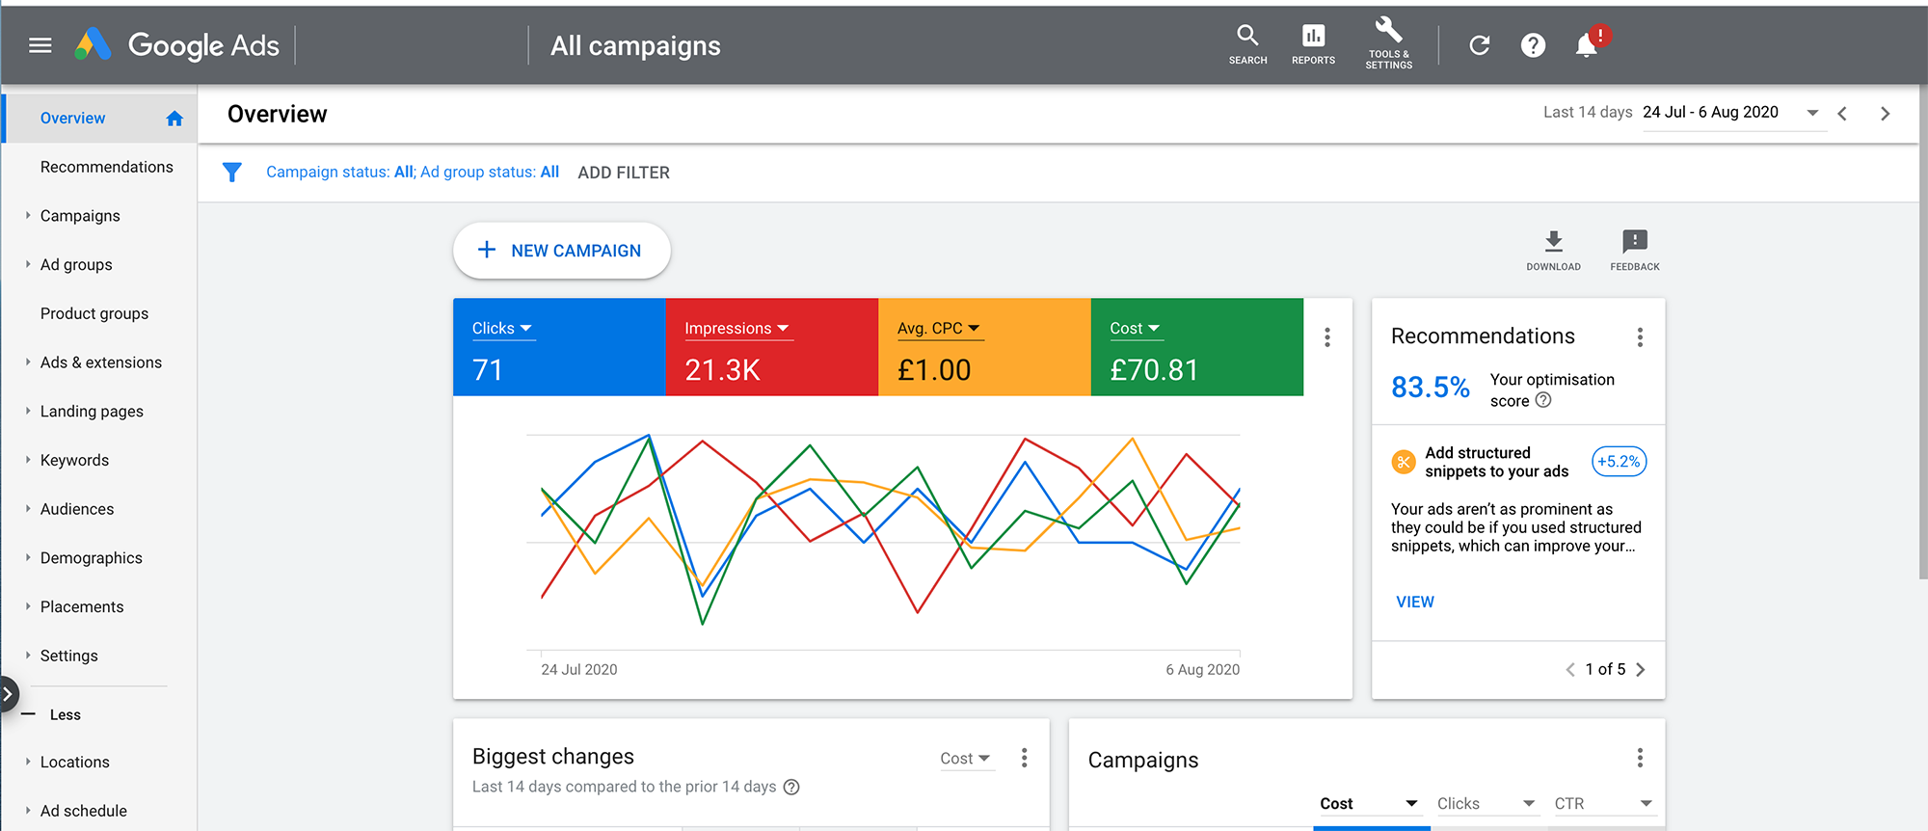Open the help question mark icon

(x=1533, y=45)
